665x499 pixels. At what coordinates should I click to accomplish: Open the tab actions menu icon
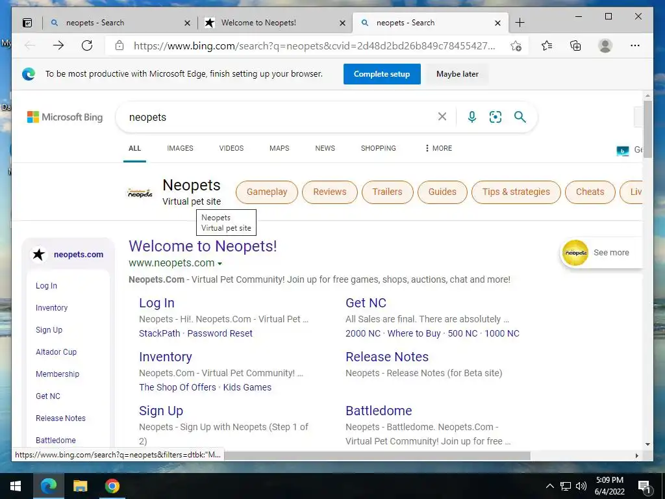27,23
